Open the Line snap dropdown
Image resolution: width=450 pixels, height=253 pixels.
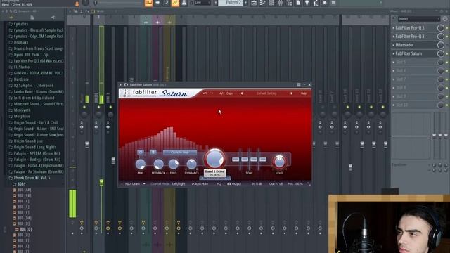(x=202, y=3)
